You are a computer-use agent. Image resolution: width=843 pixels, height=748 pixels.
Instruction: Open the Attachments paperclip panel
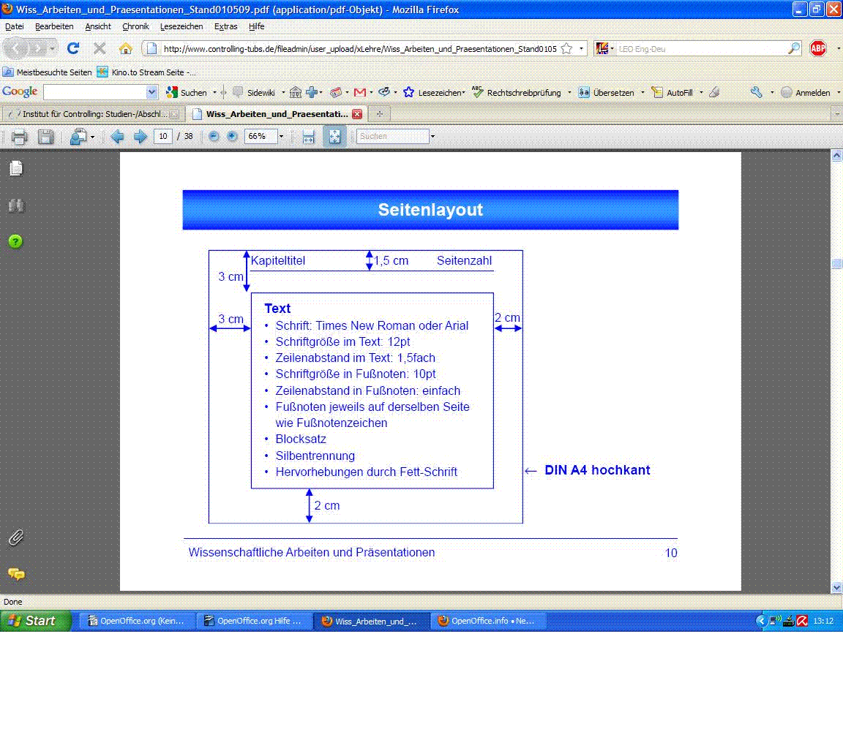16,537
